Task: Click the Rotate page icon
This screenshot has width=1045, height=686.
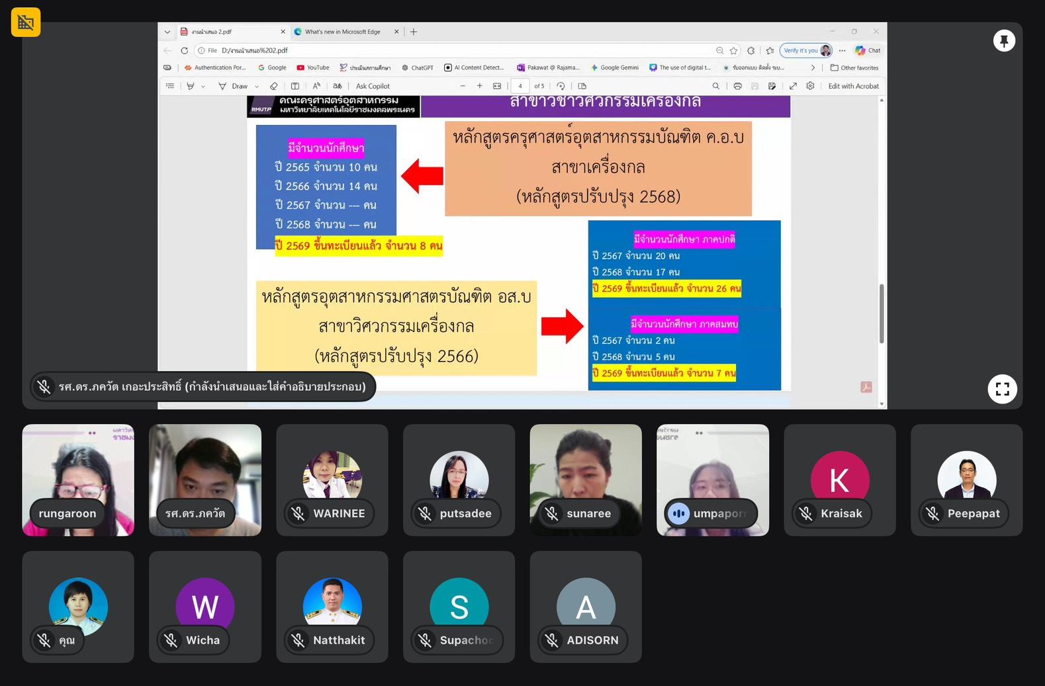Action: [561, 86]
